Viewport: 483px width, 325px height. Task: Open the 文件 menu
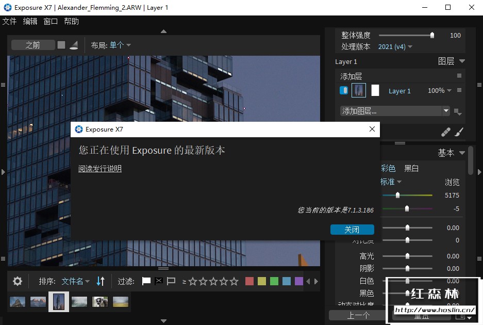tap(9, 21)
